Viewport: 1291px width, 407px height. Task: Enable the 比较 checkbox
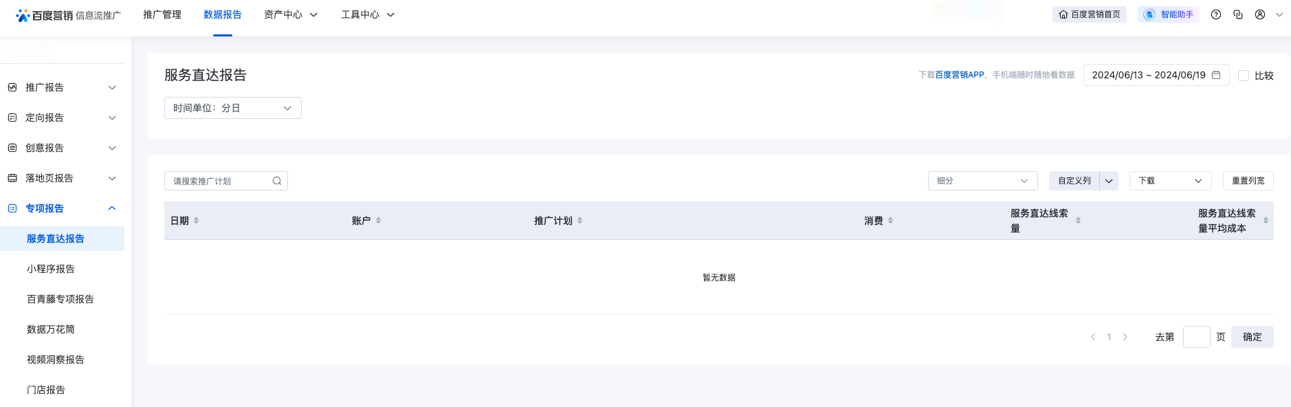pos(1244,76)
